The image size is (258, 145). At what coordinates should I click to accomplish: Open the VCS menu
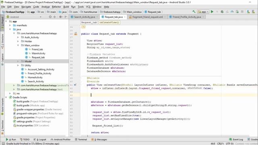88,7
